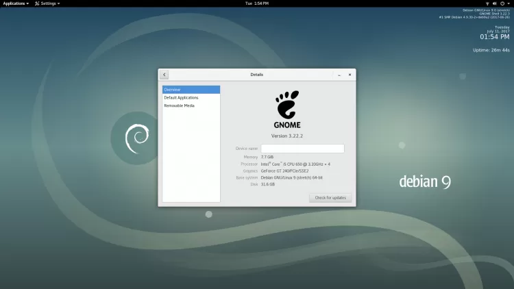Close the Details window

pos(350,75)
